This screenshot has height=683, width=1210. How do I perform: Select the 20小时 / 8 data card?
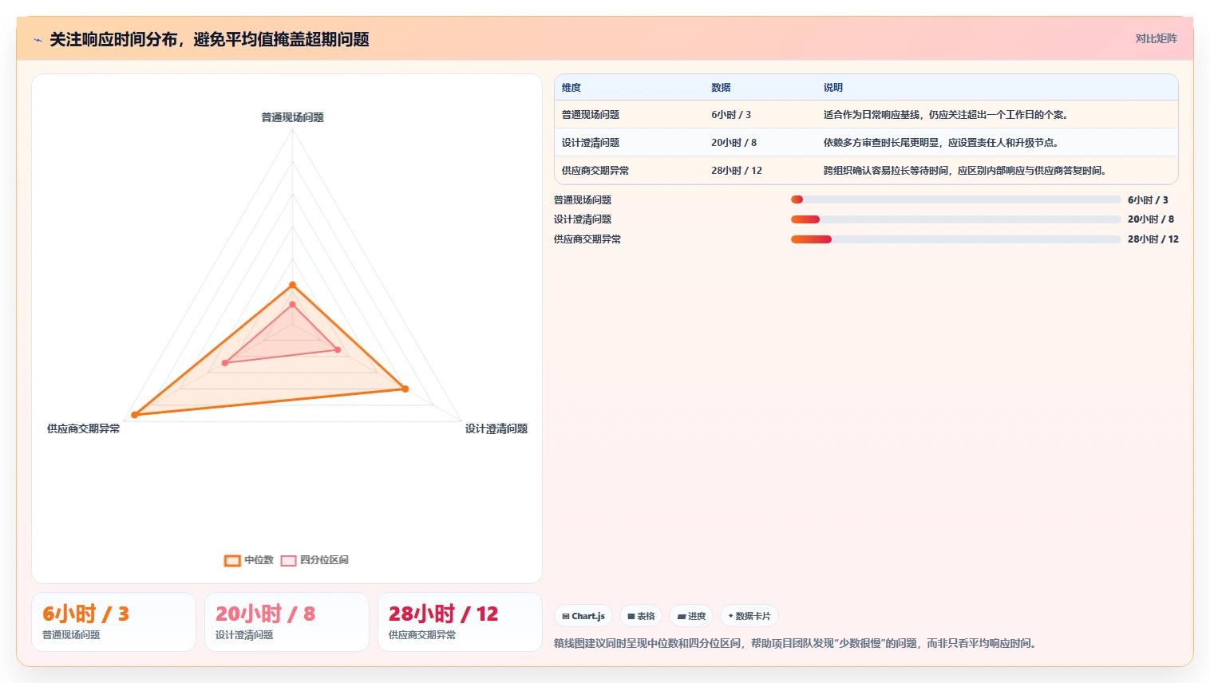287,622
